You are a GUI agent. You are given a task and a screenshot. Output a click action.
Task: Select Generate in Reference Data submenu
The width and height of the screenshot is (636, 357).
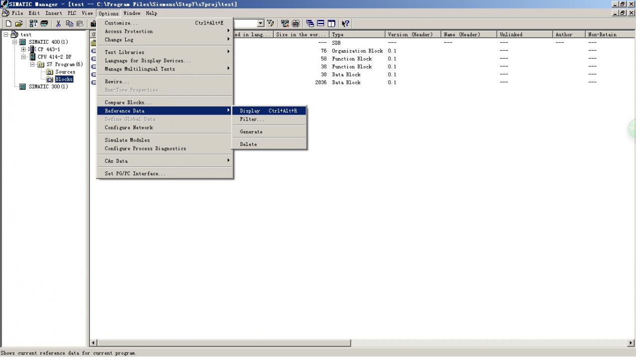(x=269, y=132)
